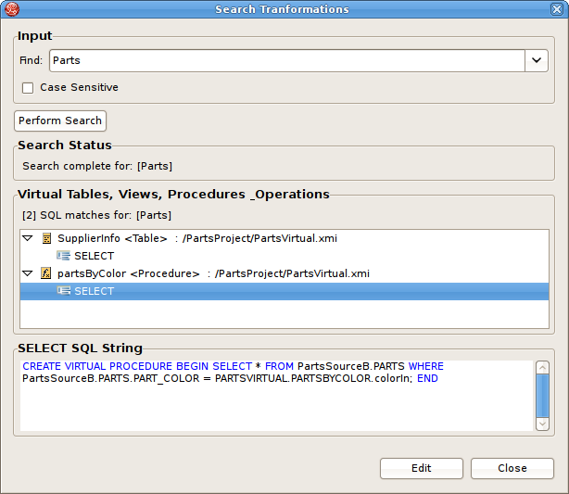
Task: Click the Close button
Action: point(512,468)
